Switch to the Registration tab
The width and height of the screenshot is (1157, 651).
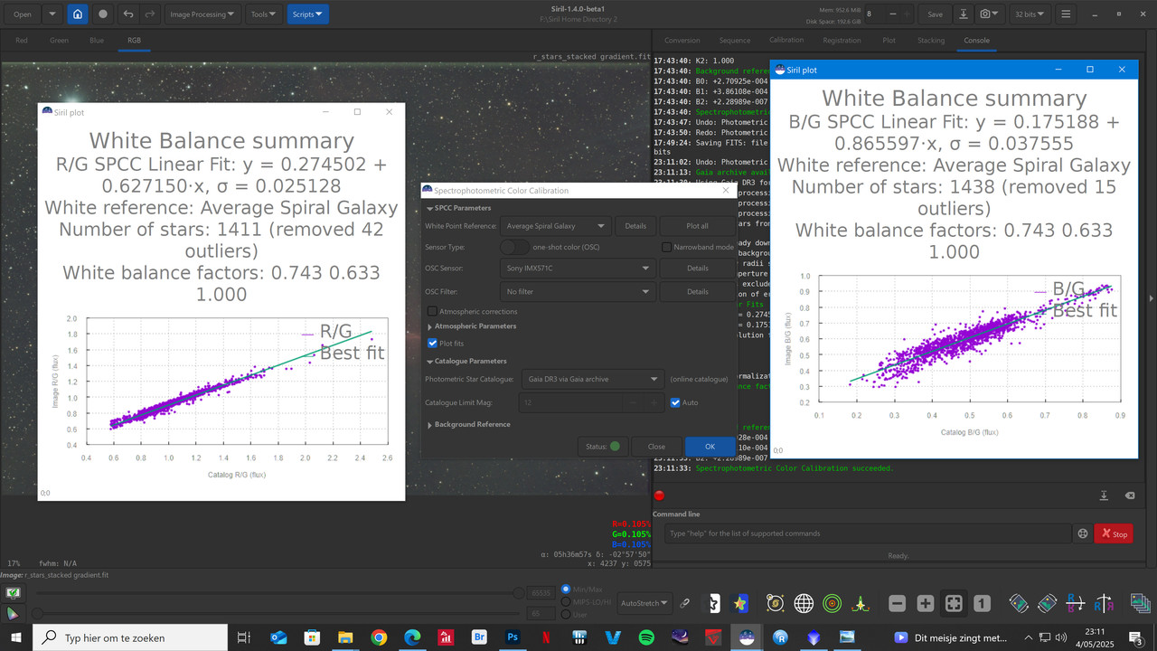(x=842, y=40)
